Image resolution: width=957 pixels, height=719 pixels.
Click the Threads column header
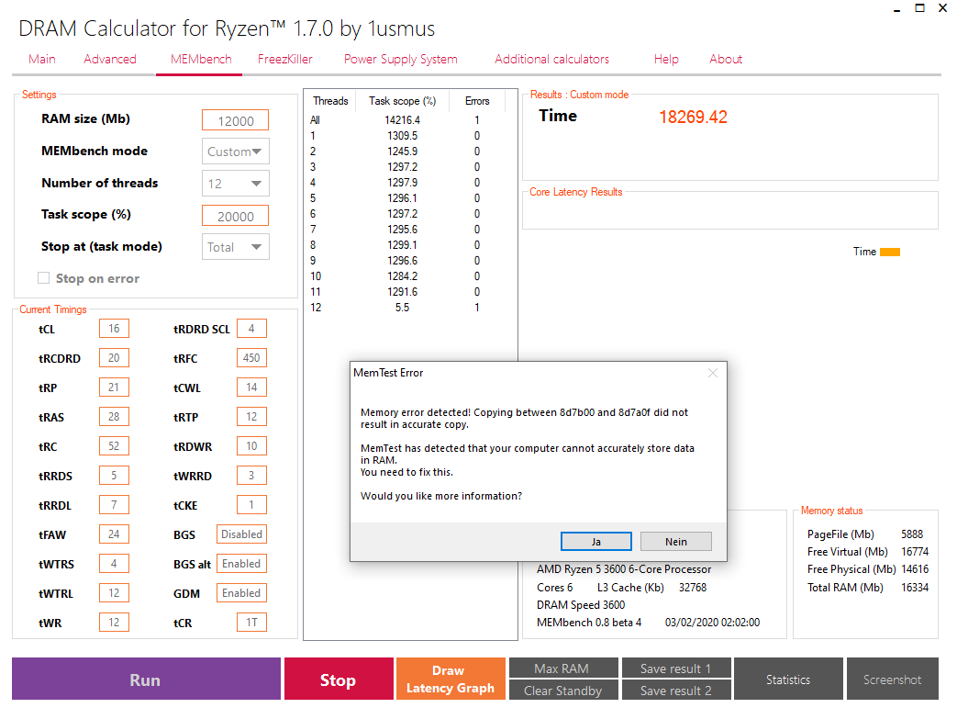pos(330,101)
